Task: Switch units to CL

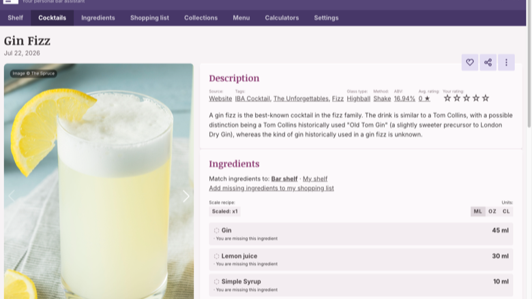Action: tap(506, 211)
